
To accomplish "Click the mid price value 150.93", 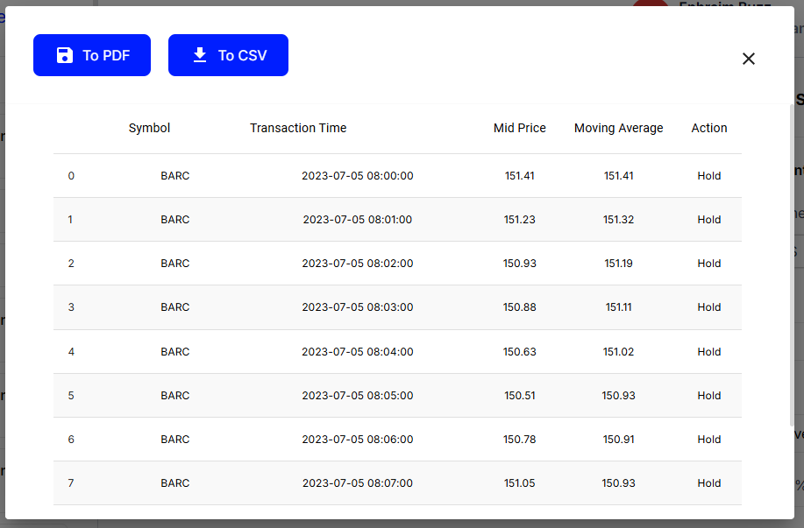I will click(519, 264).
